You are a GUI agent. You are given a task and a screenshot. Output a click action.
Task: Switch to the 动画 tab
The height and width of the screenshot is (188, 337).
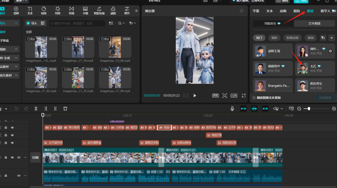coord(283,11)
